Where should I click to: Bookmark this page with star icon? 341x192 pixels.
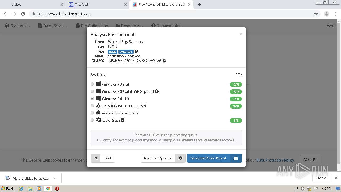(x=316, y=14)
